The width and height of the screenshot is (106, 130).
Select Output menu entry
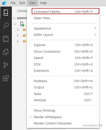63,87
